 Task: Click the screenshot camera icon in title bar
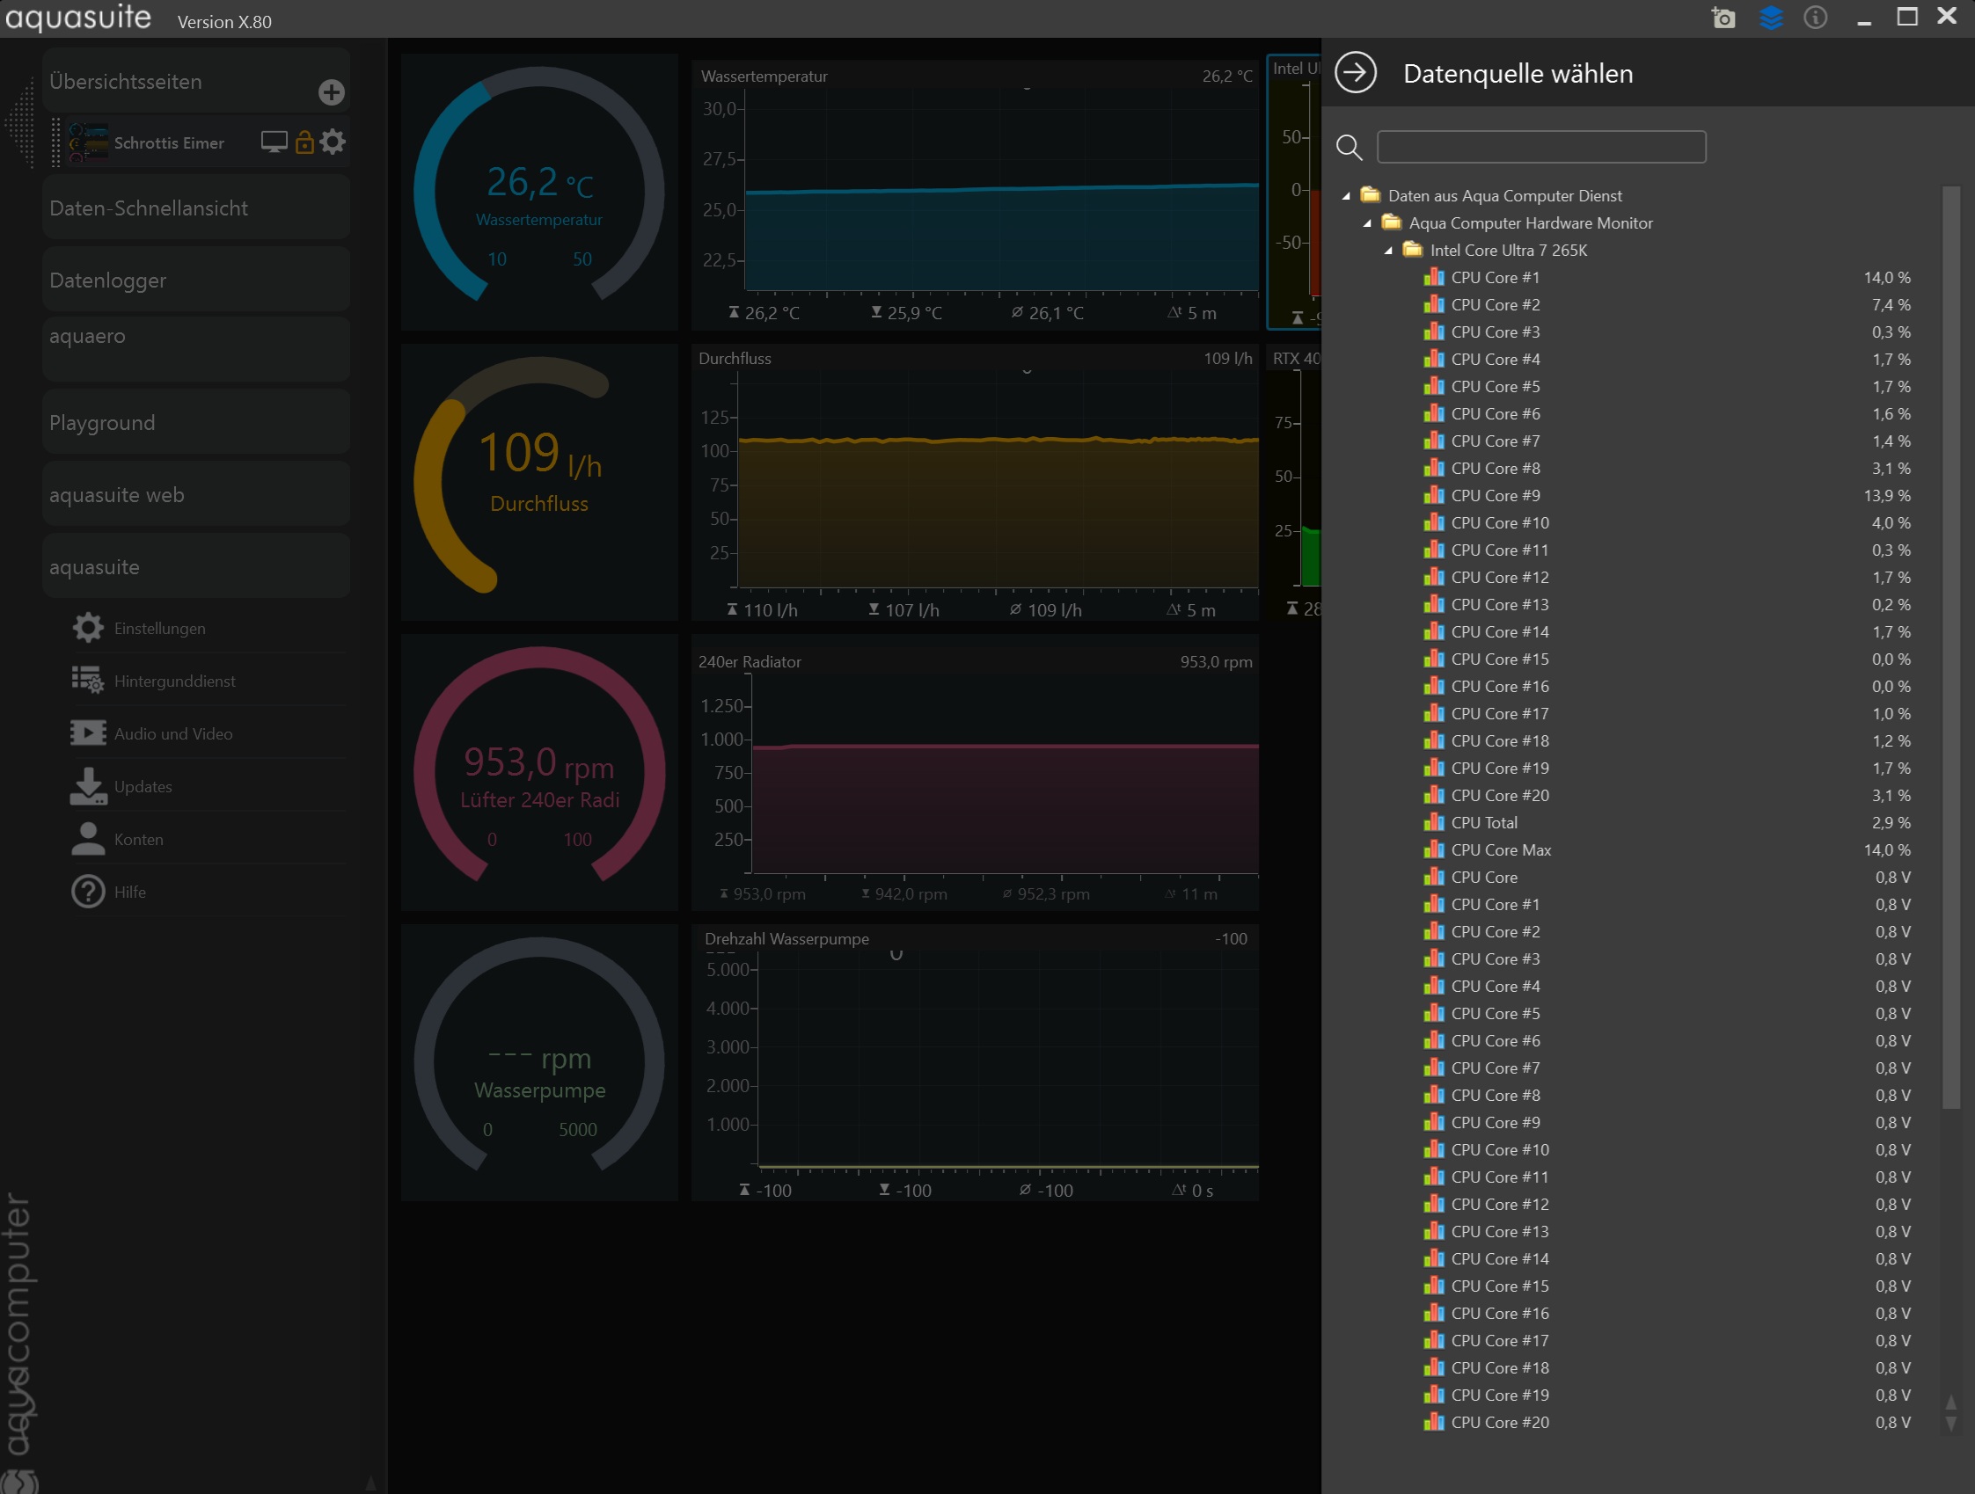1723,18
